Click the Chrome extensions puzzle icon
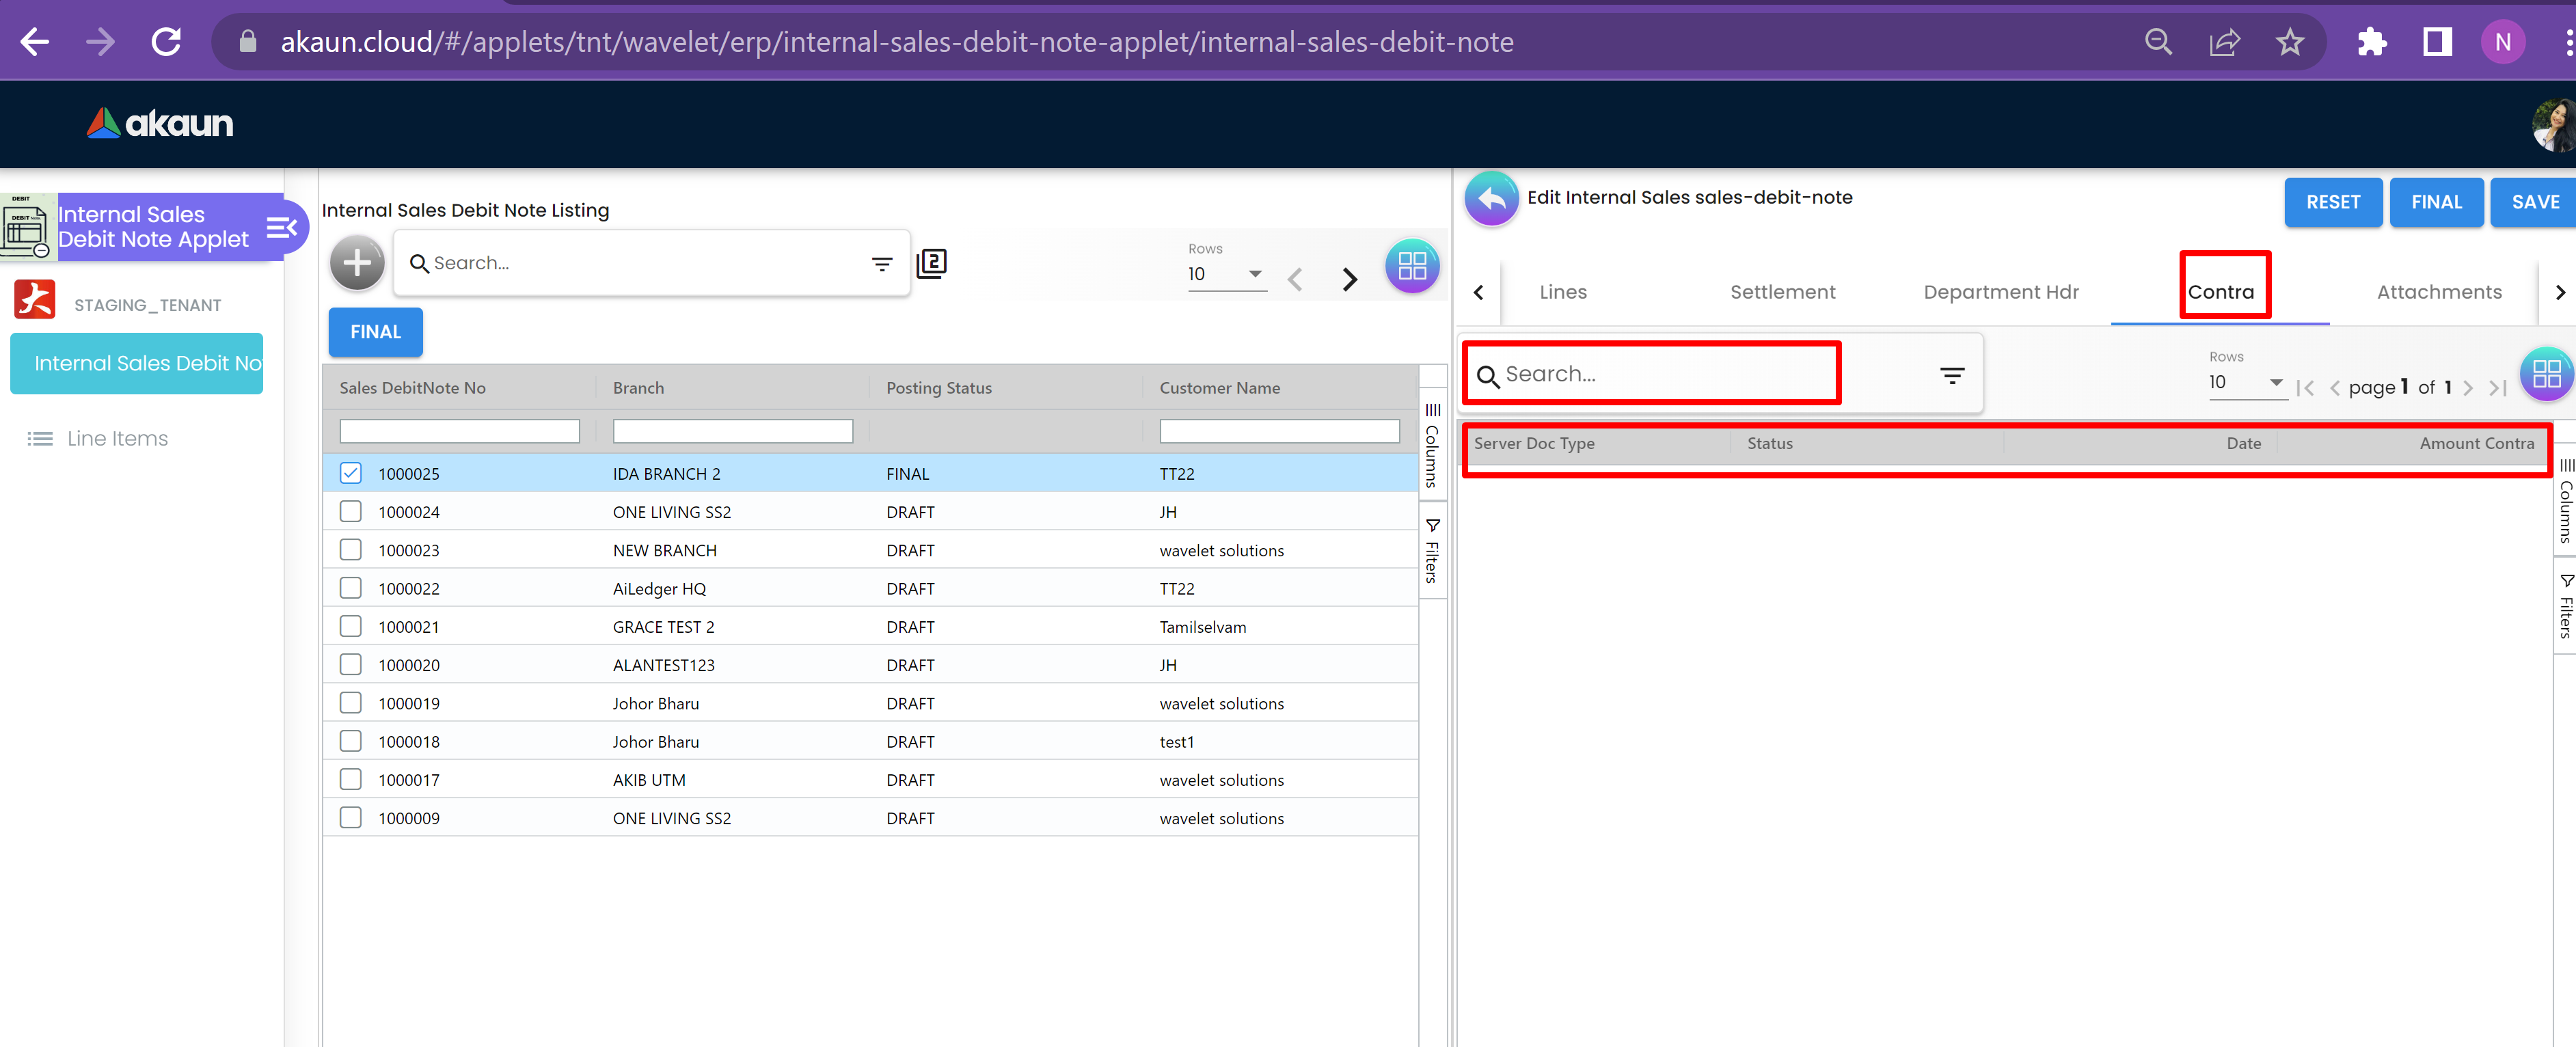This screenshot has width=2576, height=1047. (x=2371, y=42)
